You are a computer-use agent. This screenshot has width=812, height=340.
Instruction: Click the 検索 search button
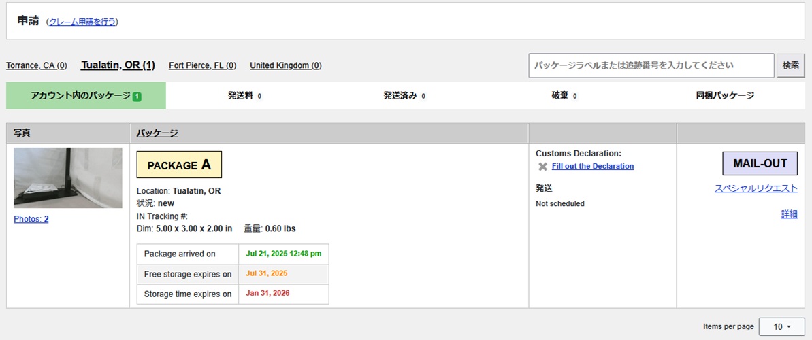pos(790,65)
